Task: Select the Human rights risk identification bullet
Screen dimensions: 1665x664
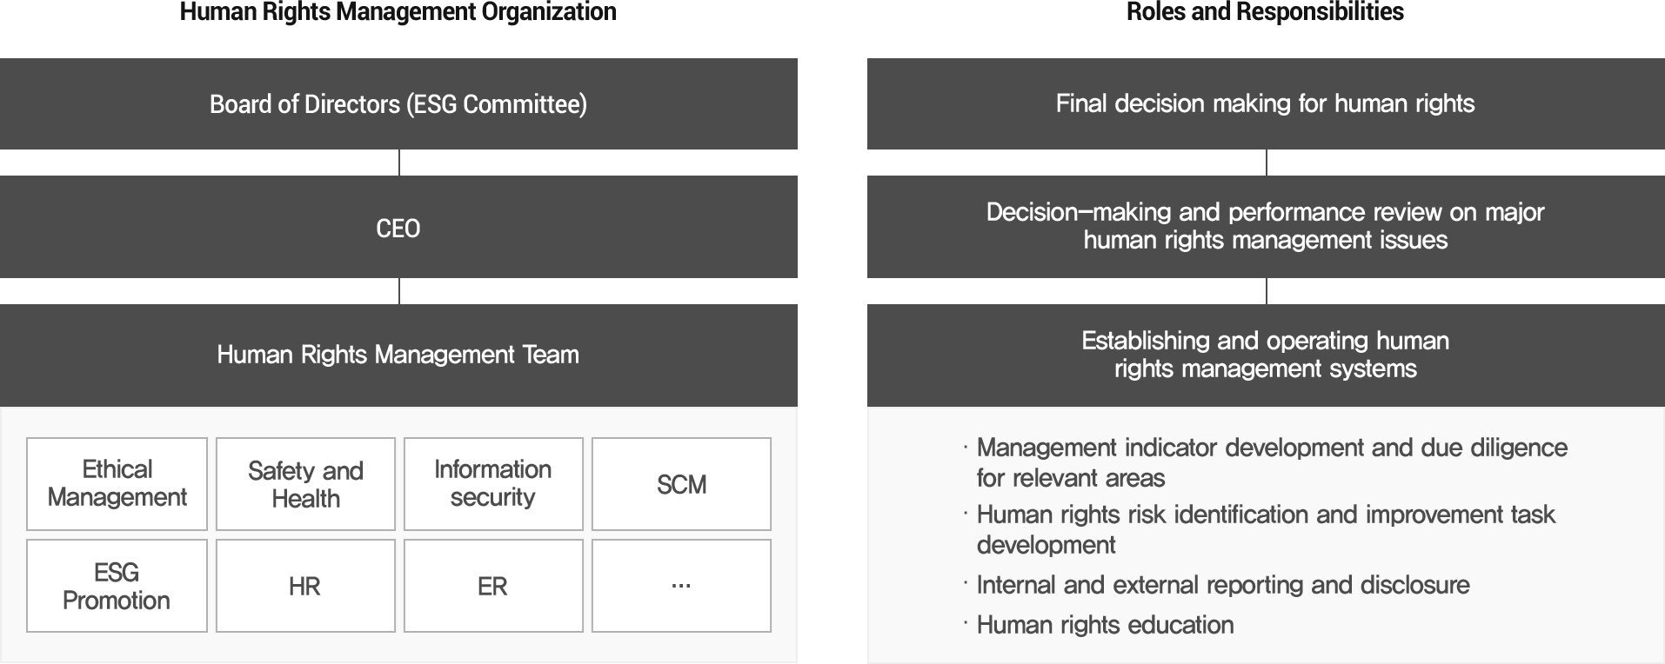Action: [x=1265, y=529]
